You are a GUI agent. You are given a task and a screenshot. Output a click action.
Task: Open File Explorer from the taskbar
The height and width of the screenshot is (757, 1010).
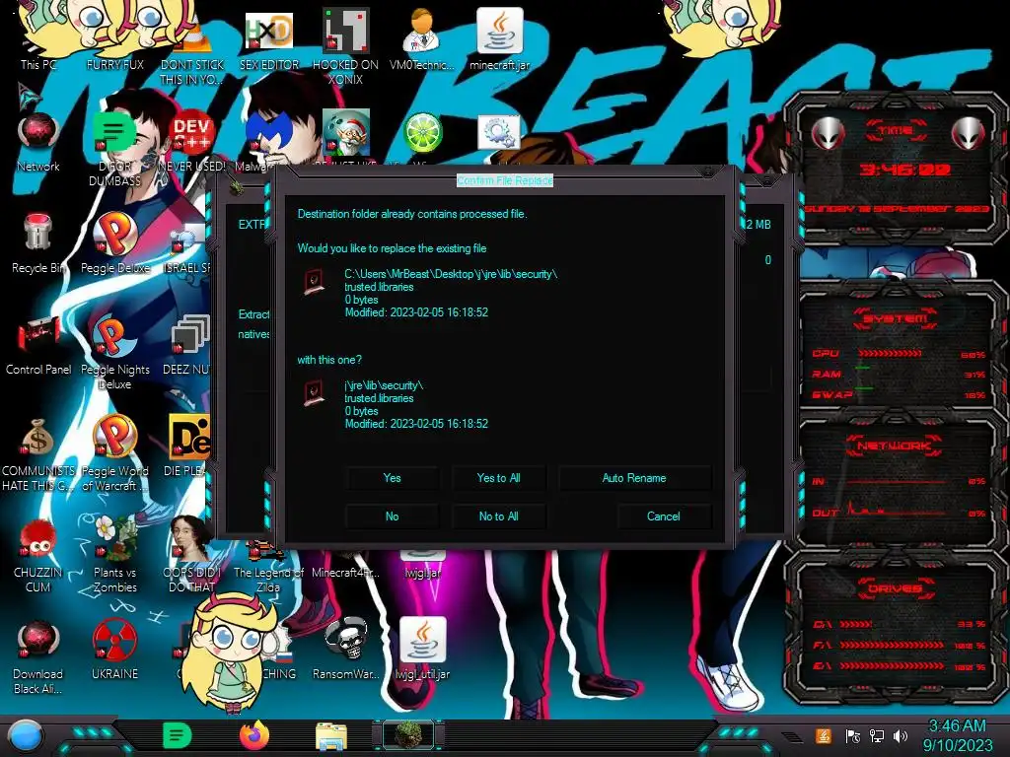[331, 736]
